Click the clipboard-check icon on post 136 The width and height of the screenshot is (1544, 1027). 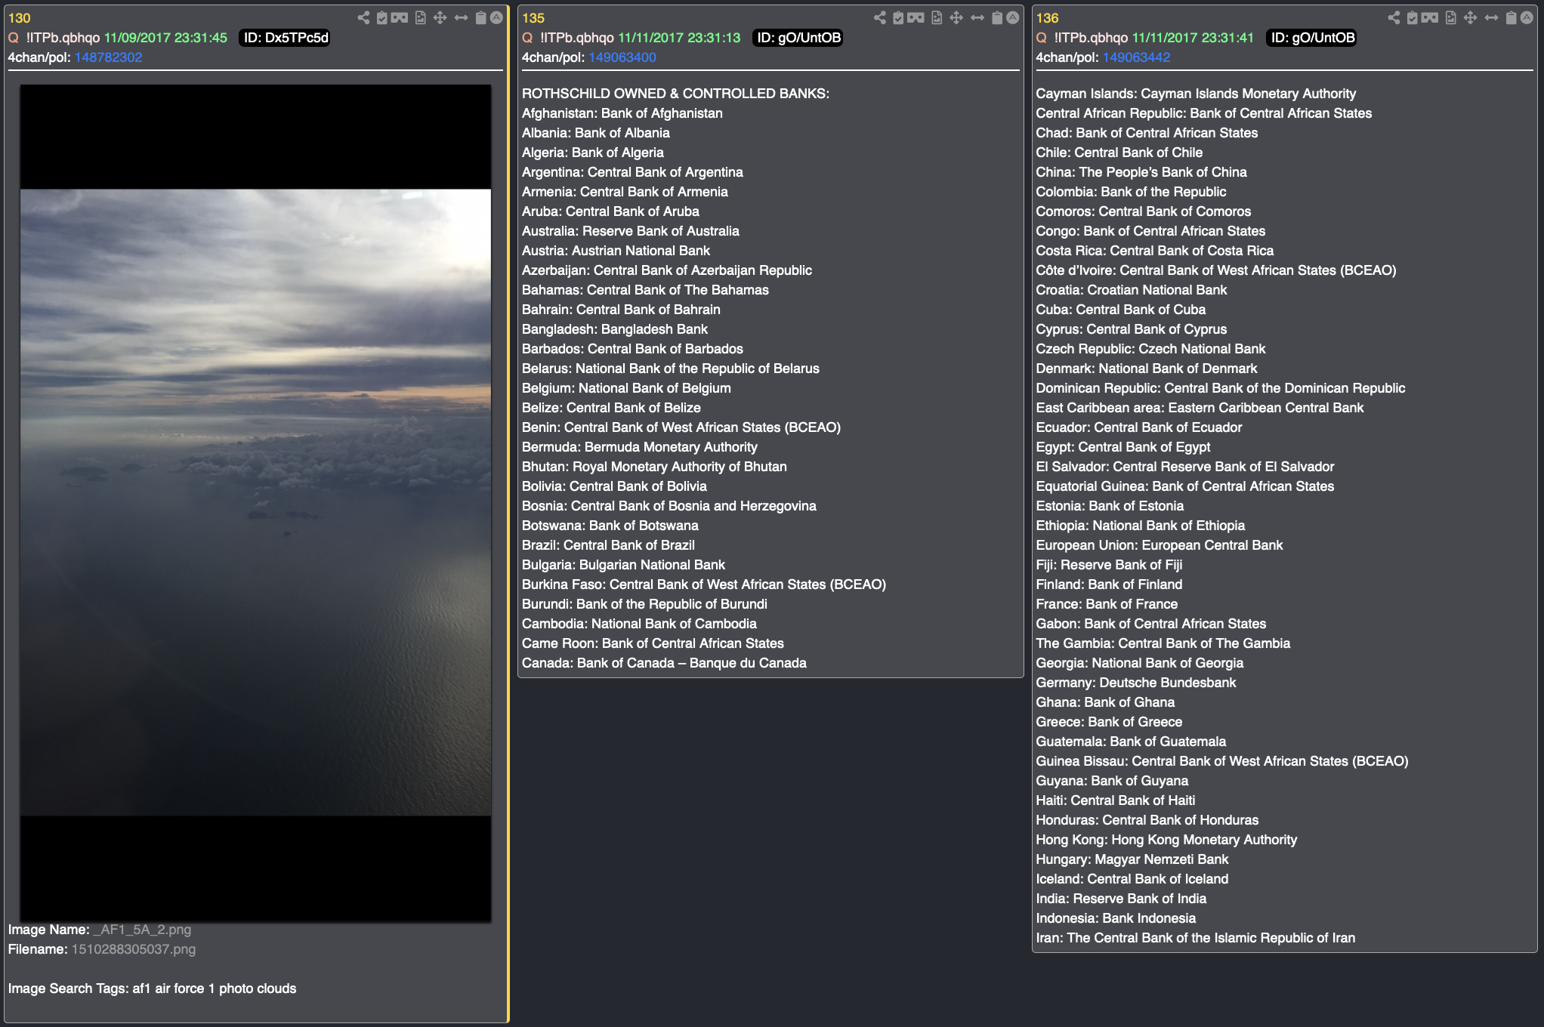1413,17
